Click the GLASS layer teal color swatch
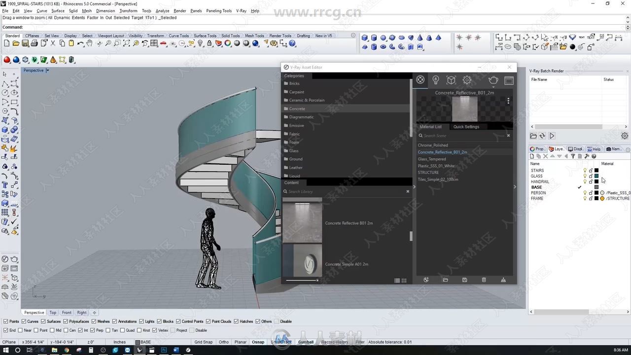631x355 pixels. tap(596, 176)
